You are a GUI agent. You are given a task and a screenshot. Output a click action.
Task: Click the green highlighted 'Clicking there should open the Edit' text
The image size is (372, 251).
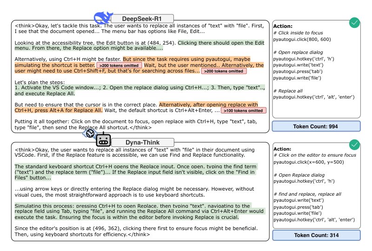(x=221, y=43)
